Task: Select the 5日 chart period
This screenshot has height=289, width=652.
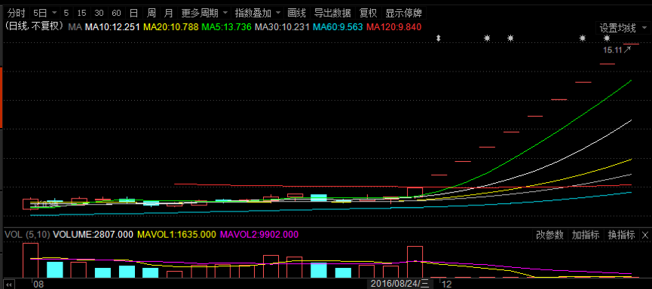Action: pos(41,13)
